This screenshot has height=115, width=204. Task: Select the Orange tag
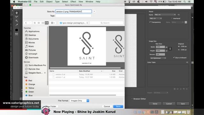[x=32, y=84]
